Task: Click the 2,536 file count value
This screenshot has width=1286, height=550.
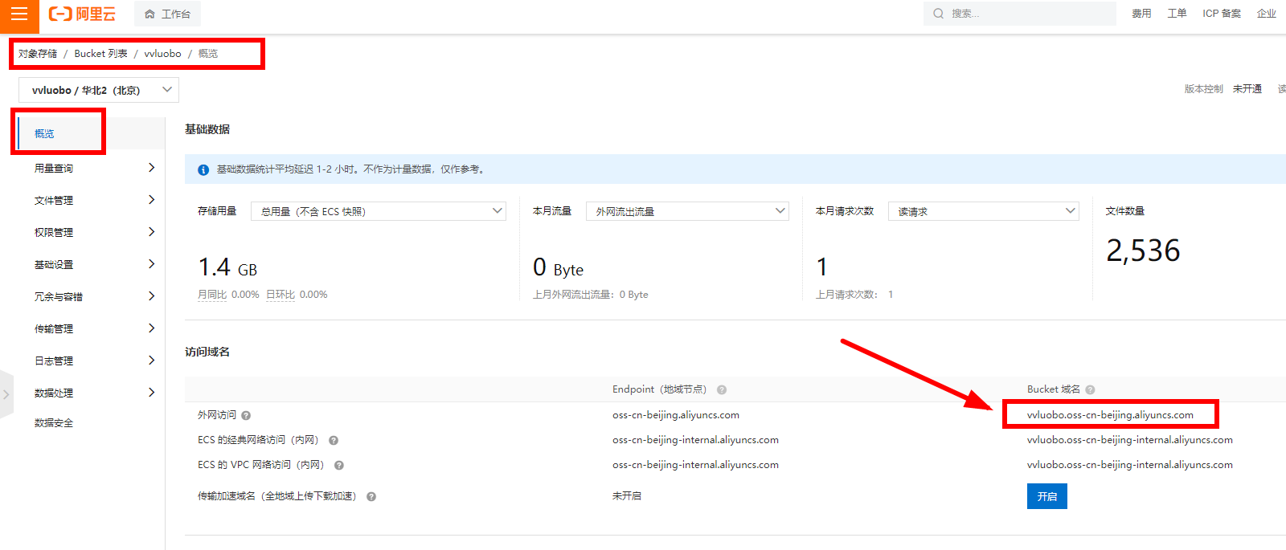Action: tap(1143, 251)
